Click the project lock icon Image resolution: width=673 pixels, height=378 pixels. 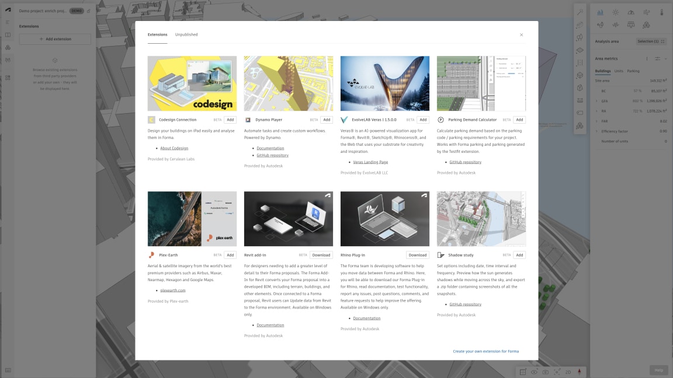[89, 11]
